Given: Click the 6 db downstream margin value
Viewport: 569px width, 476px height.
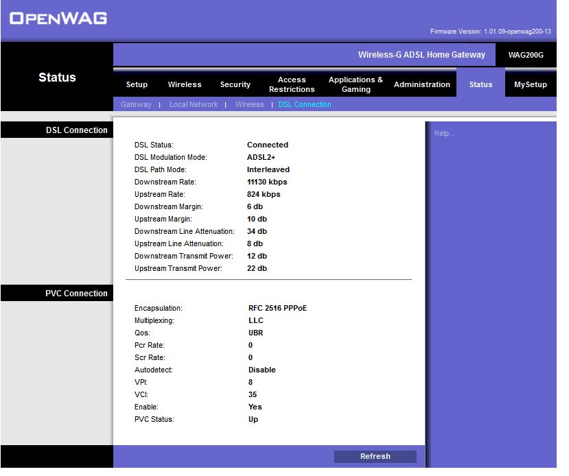Looking at the screenshot, I should tap(255, 206).
